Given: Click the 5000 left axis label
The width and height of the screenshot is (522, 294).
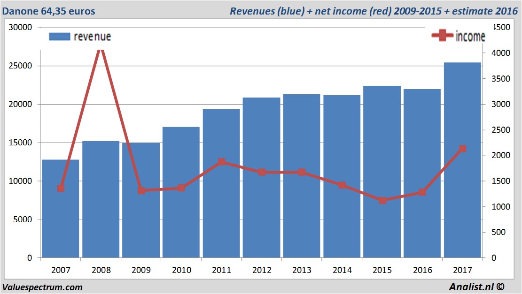Looking at the screenshot, I should tap(23, 219).
